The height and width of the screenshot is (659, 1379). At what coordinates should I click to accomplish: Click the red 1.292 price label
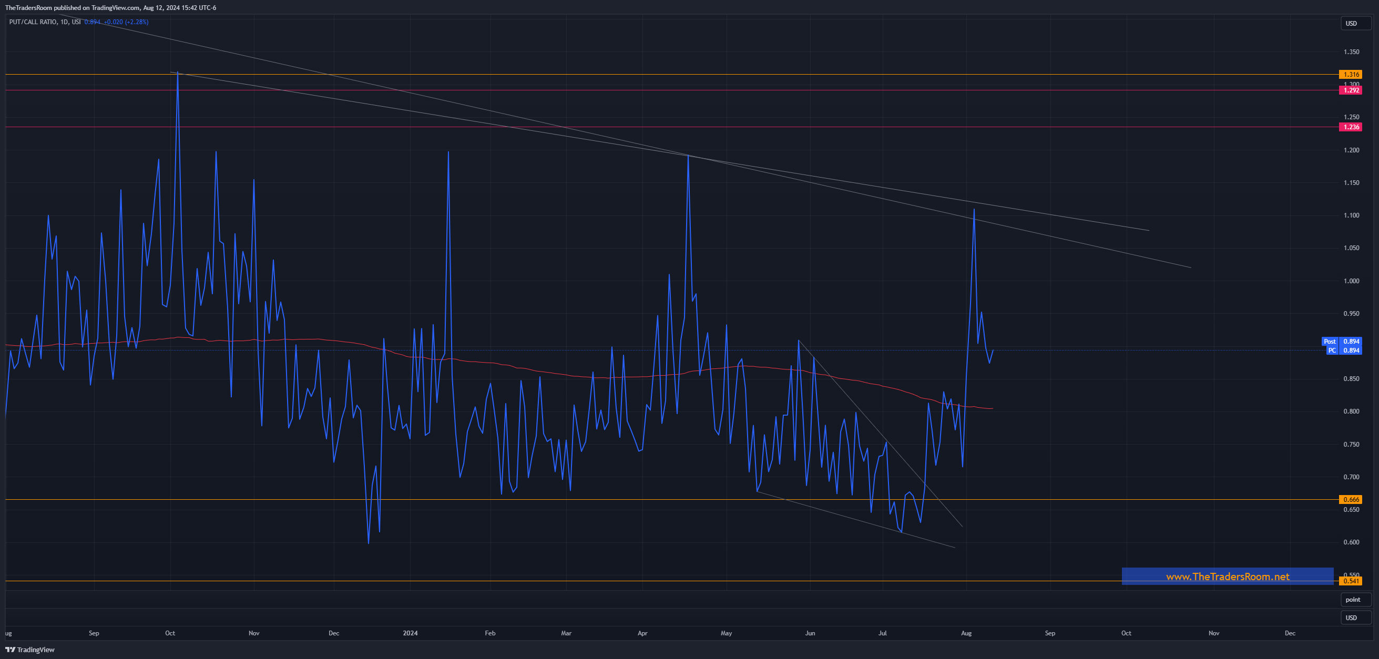[x=1350, y=90]
